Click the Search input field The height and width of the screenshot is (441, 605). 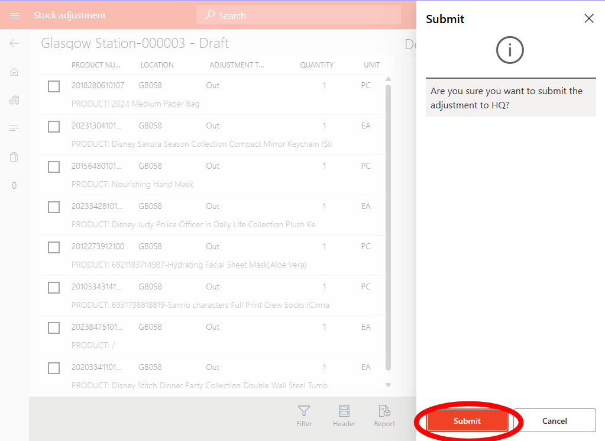[x=299, y=15]
